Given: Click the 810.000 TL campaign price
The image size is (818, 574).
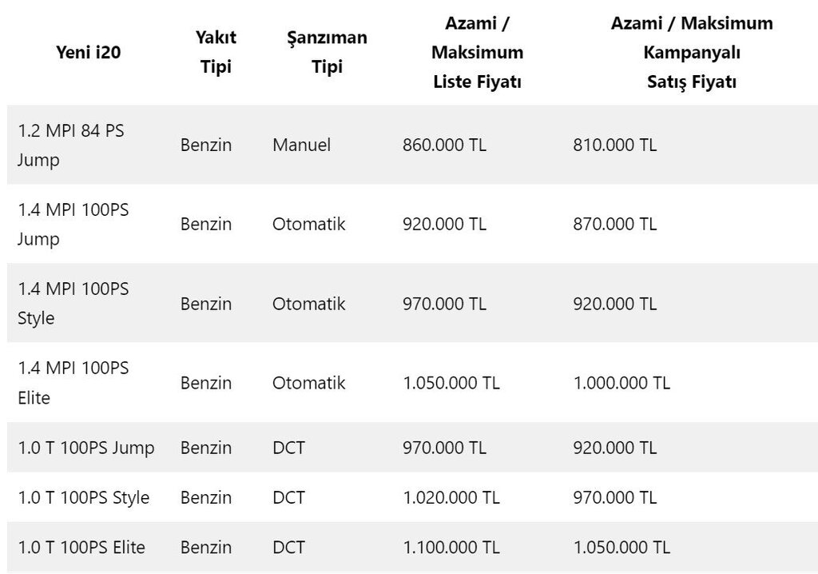Looking at the screenshot, I should coord(615,145).
